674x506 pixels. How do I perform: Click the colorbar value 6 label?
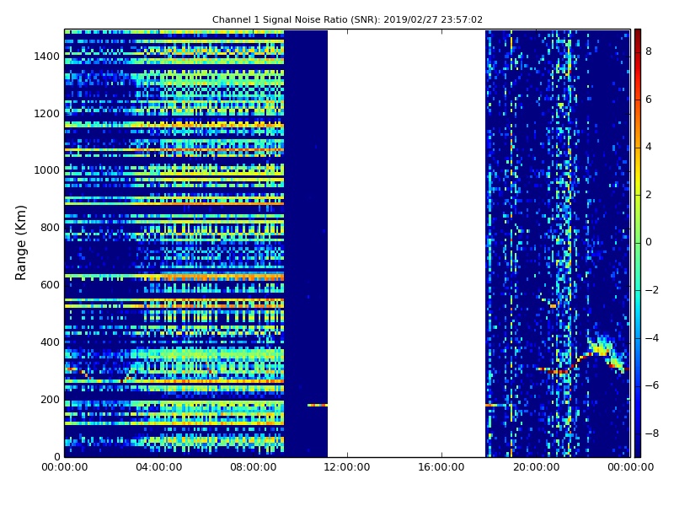[649, 100]
